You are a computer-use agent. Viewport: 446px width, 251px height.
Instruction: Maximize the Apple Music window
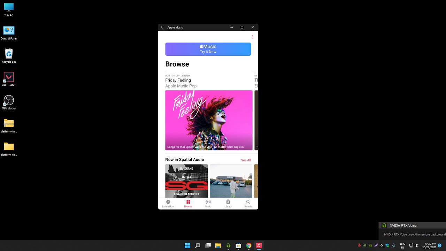click(x=242, y=27)
